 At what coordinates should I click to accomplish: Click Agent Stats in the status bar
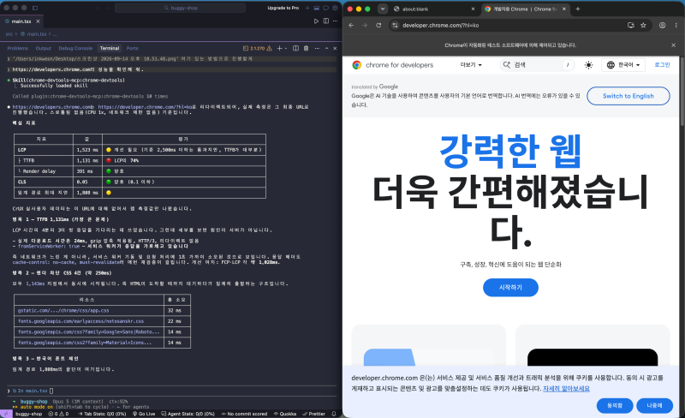click(188, 414)
